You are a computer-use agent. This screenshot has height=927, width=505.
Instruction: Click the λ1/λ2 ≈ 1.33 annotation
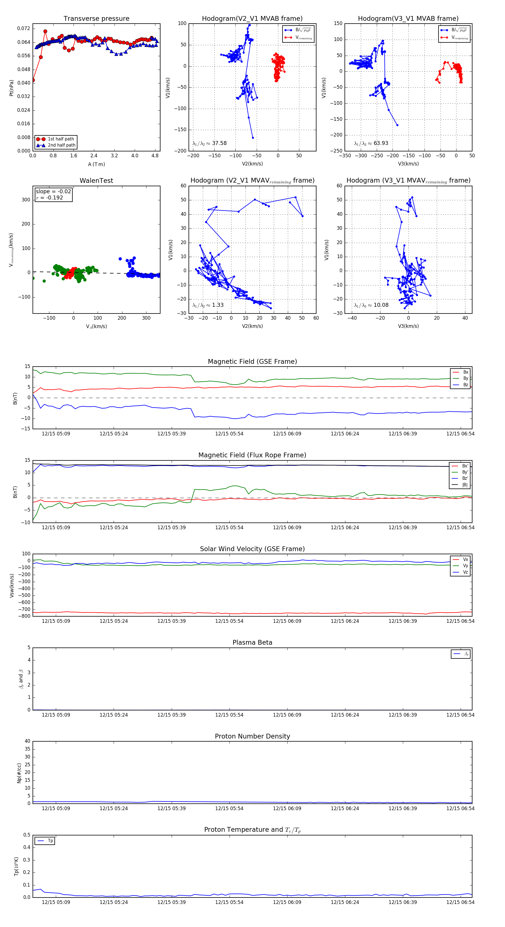pos(208,305)
